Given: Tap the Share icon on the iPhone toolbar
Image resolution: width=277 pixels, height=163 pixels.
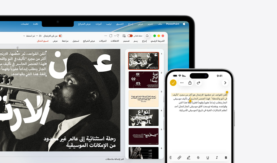Looking at the screenshot, I should click(x=190, y=83).
